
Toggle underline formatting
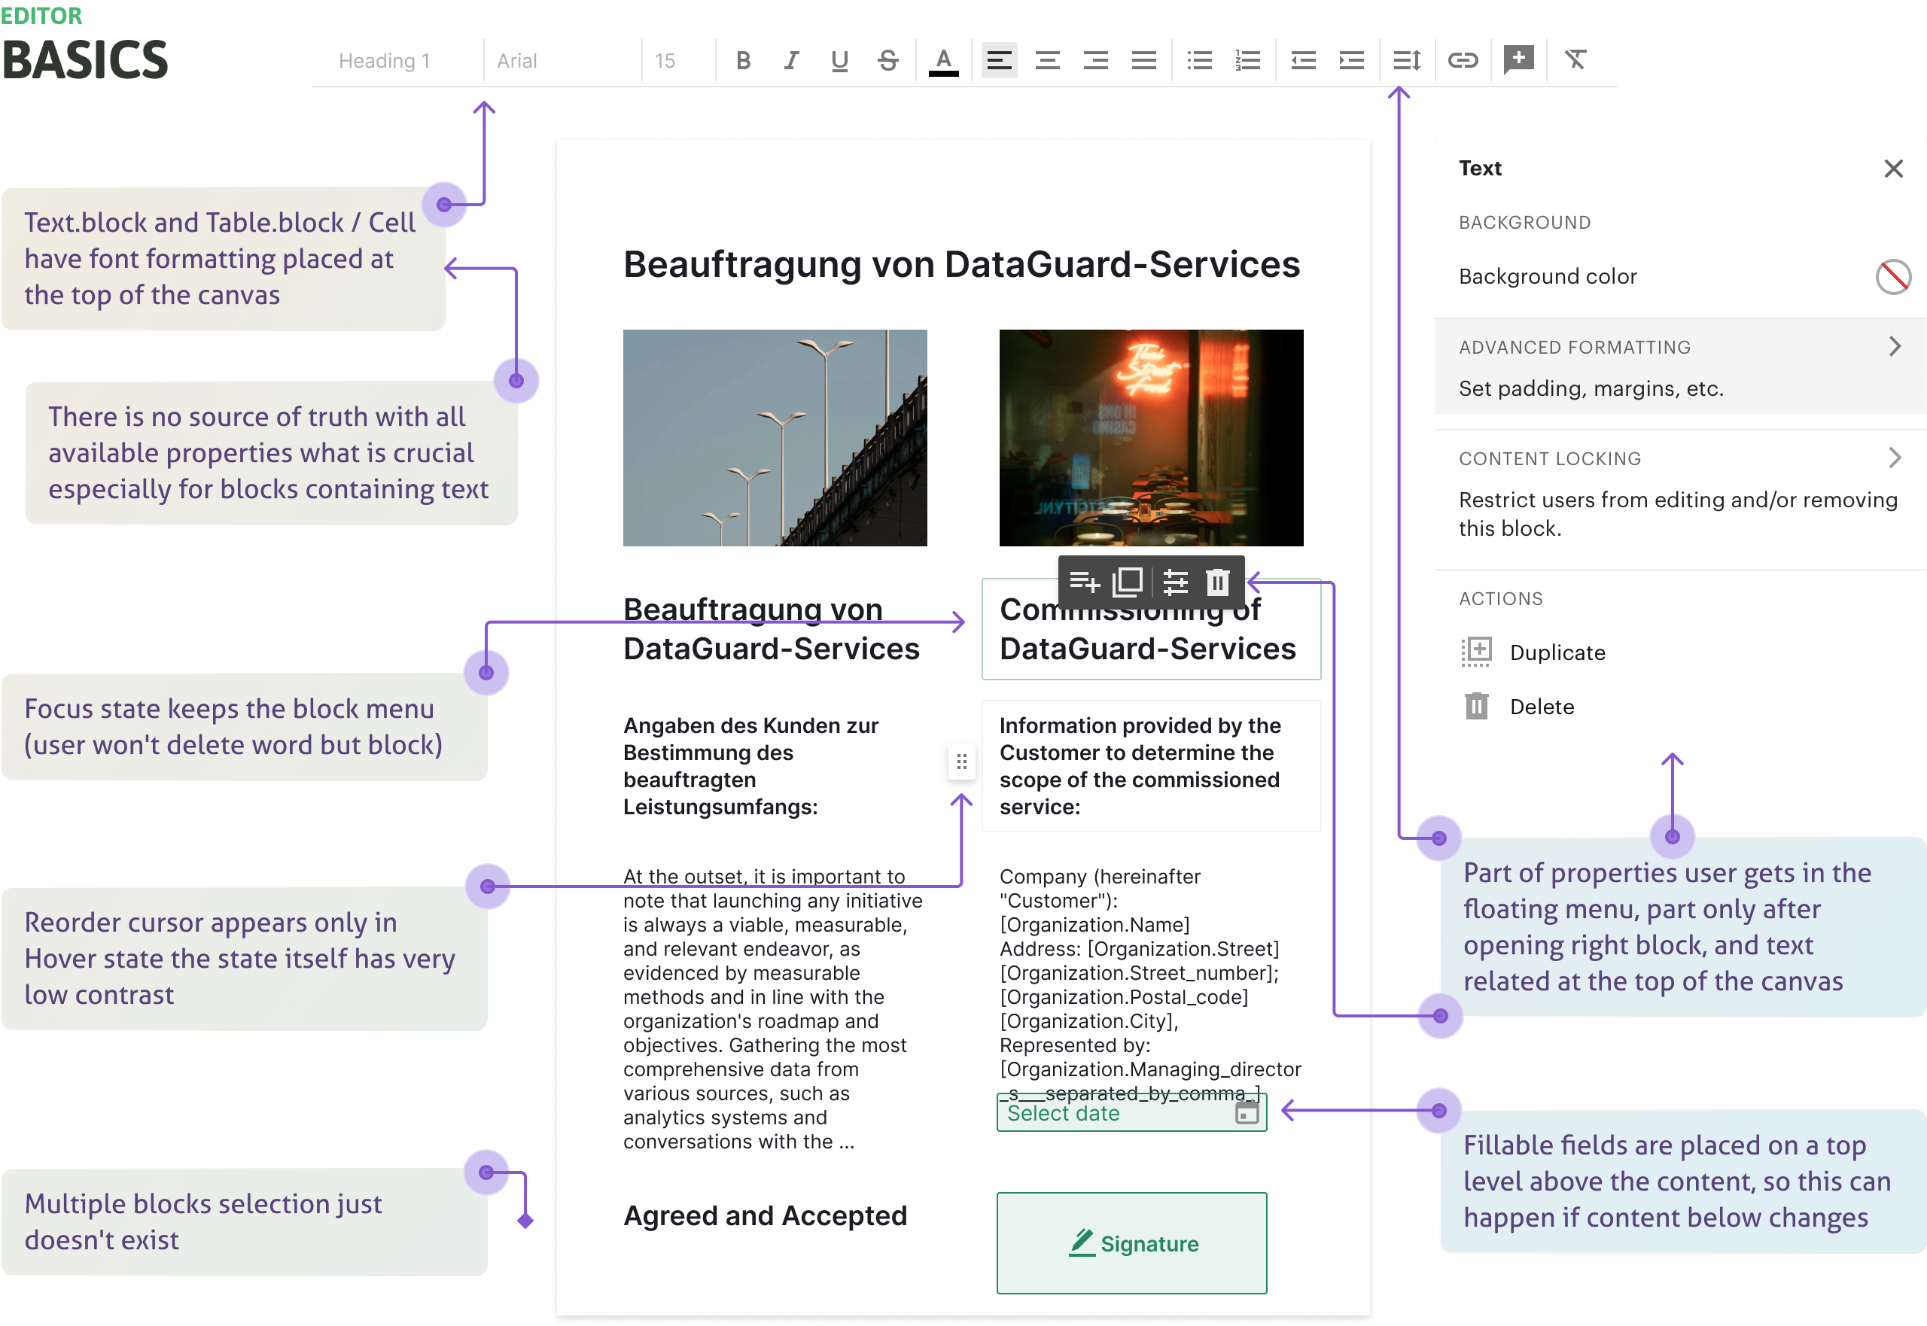[x=839, y=61]
